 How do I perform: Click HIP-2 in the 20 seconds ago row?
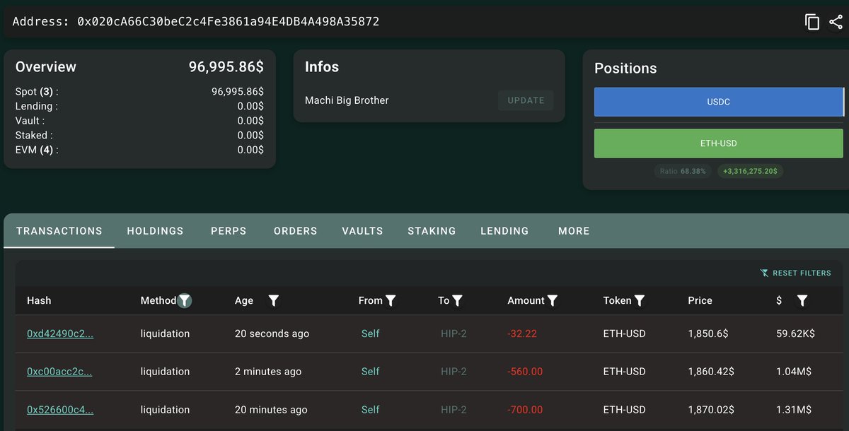click(x=454, y=333)
